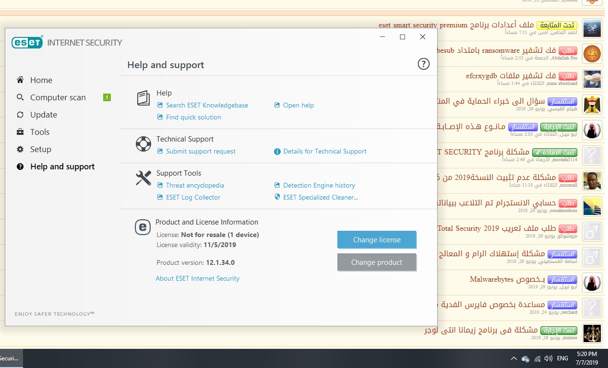This screenshot has width=608, height=368.
Task: Click avatar of mina aboelsaad's thread
Action: pos(592,79)
